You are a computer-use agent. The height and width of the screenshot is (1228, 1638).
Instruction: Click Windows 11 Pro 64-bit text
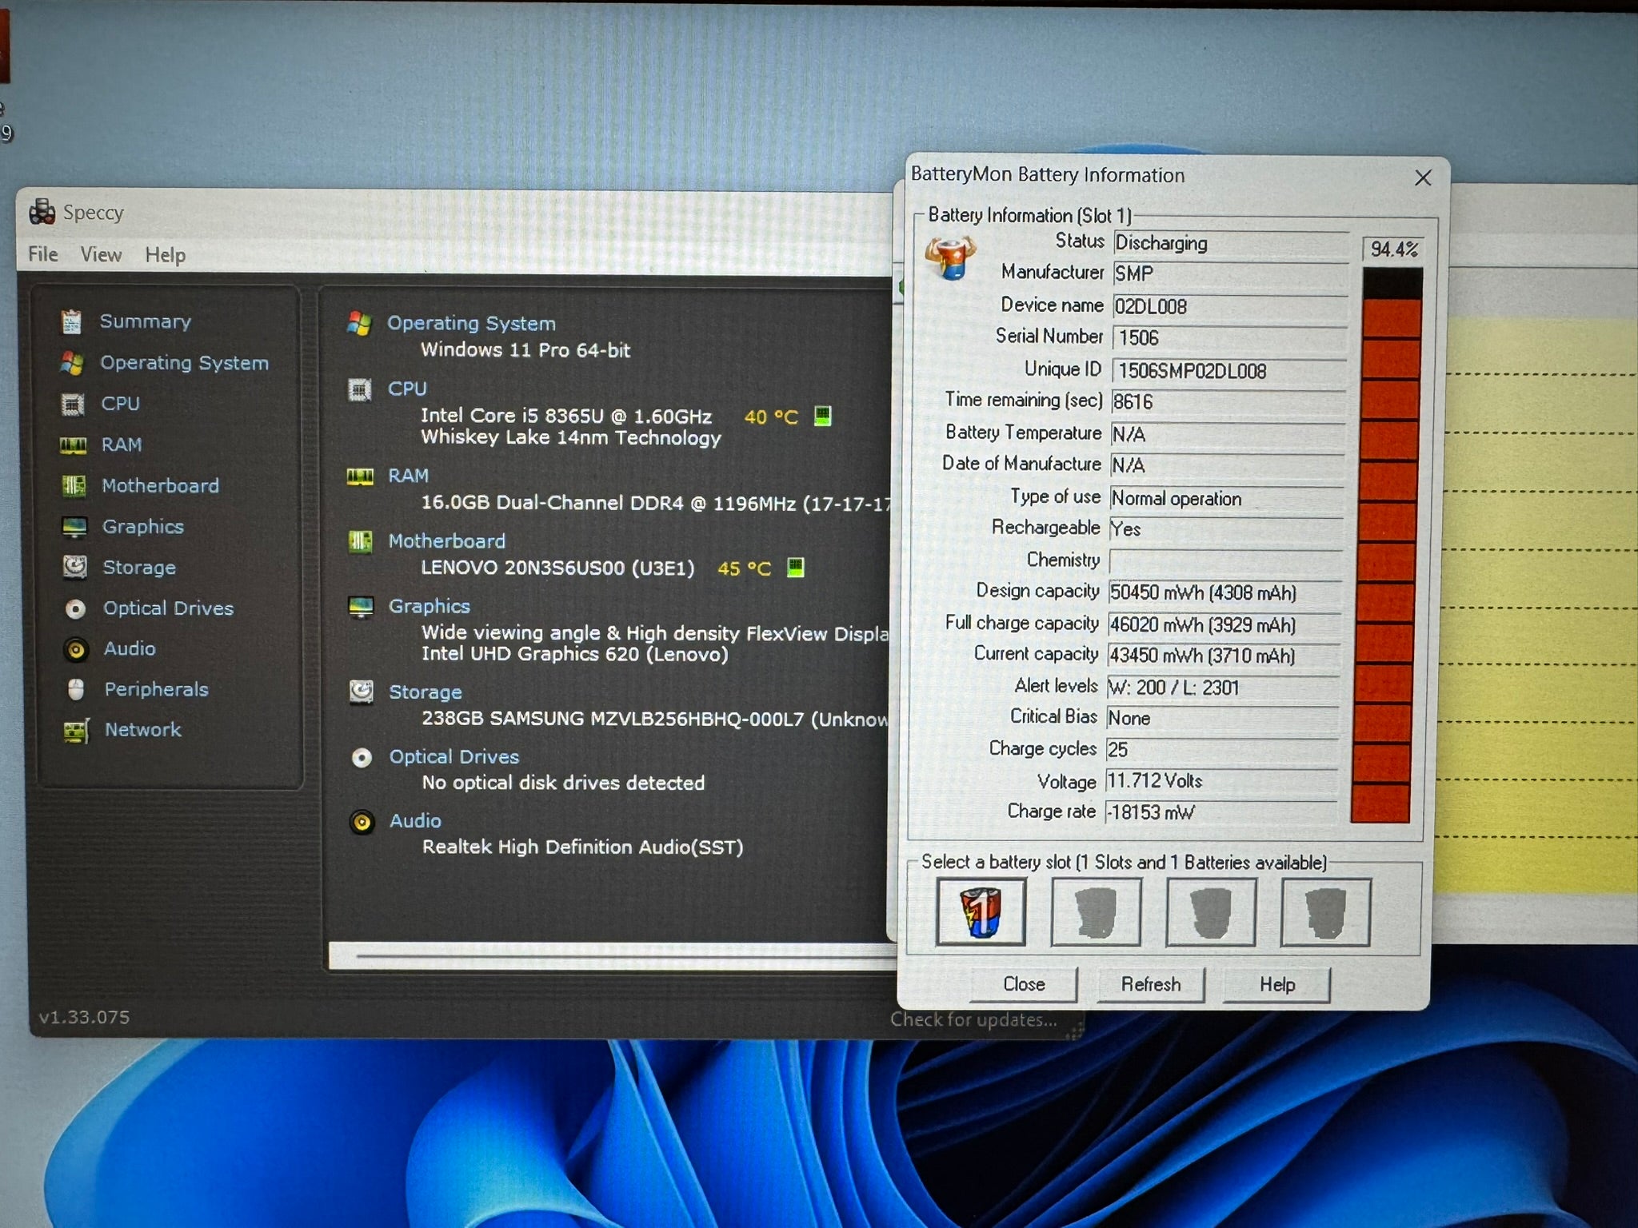click(x=525, y=350)
